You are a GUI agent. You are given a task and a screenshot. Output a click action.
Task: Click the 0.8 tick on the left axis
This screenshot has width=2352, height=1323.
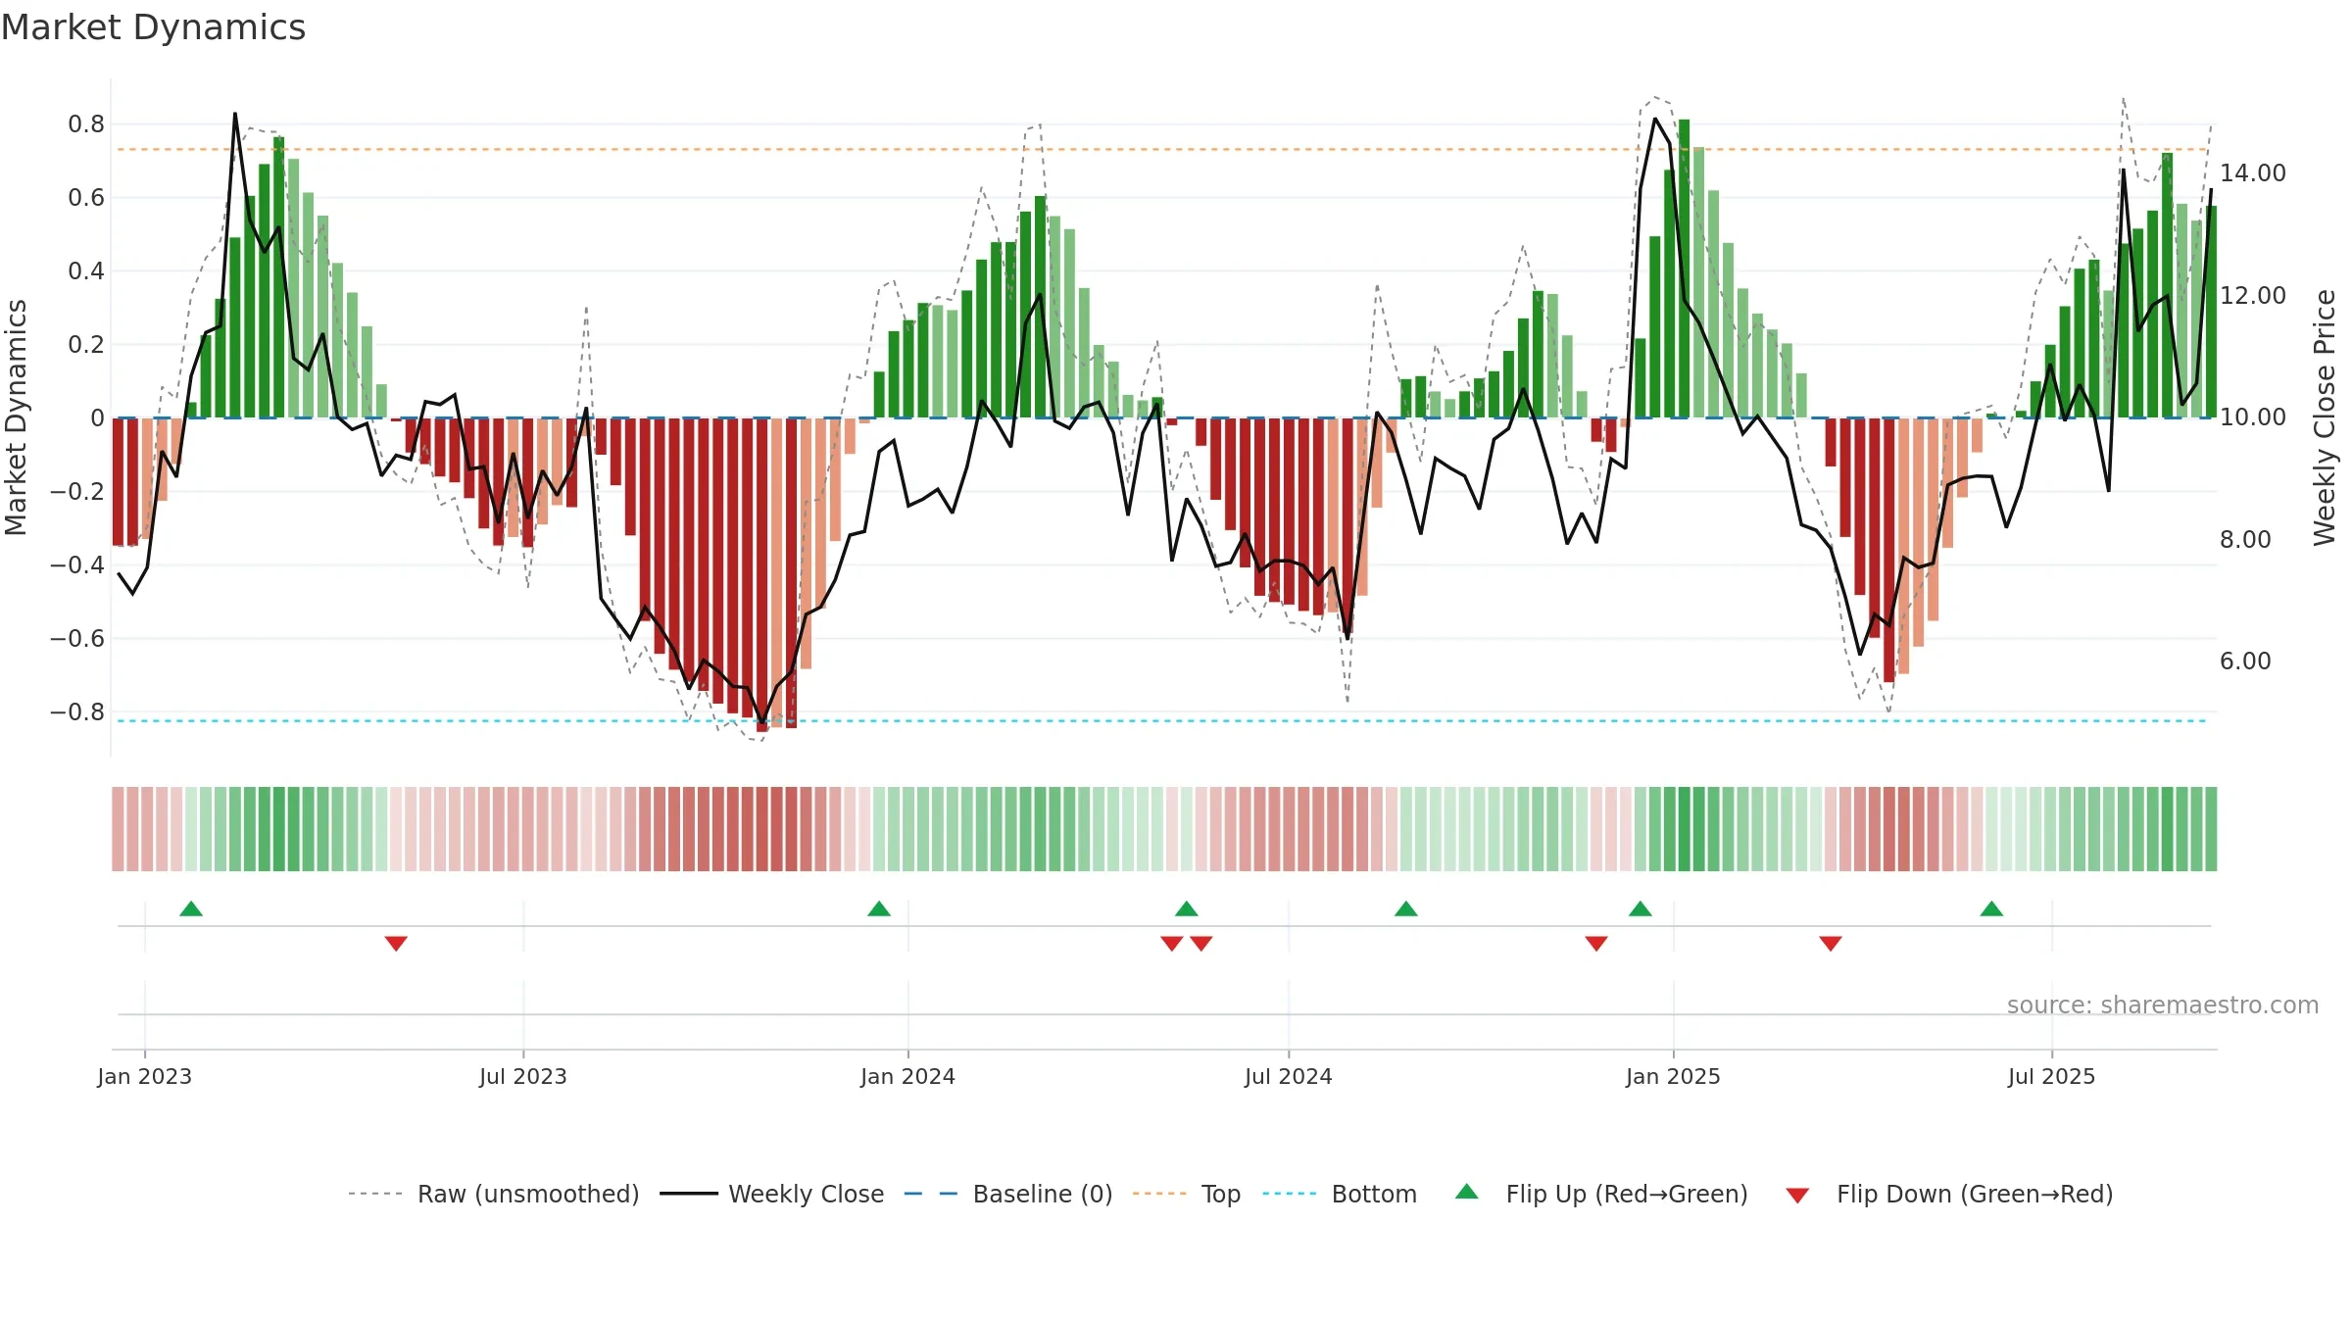[86, 124]
